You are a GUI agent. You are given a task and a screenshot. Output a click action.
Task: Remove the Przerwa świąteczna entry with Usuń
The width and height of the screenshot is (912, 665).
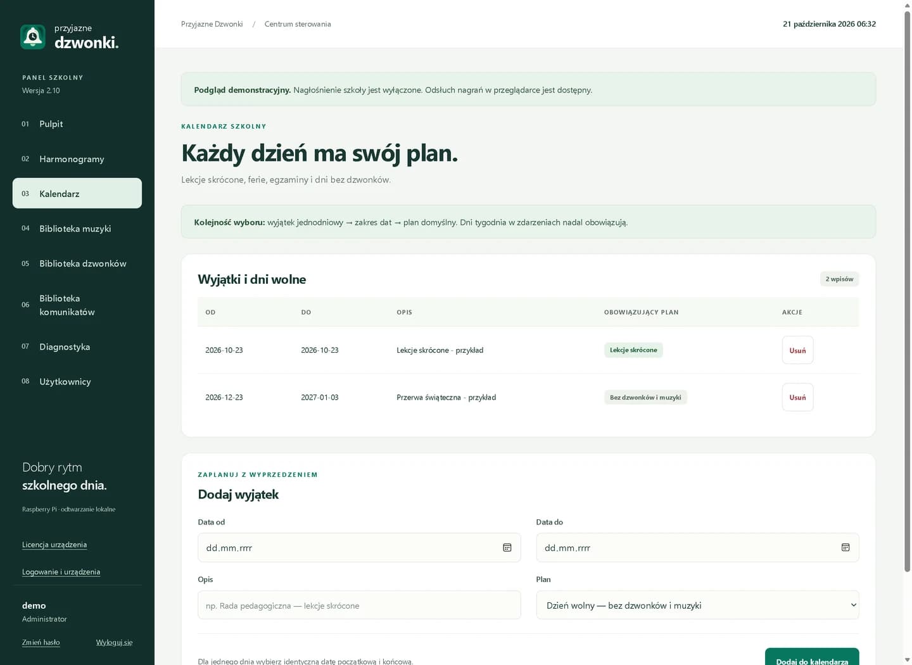click(797, 397)
